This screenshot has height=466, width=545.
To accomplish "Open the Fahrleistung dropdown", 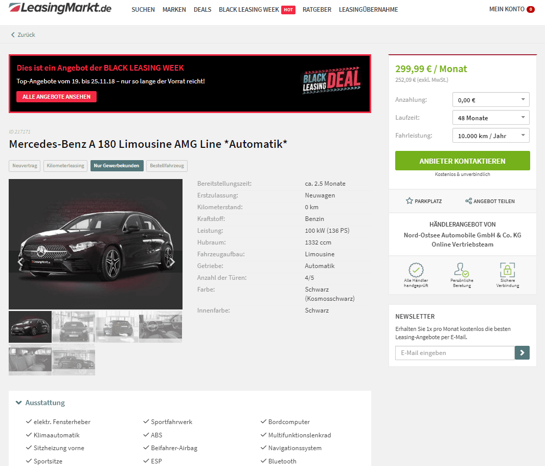I will click(491, 136).
